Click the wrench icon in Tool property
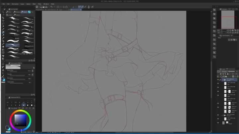Image resolution: width=239 pixels, height=134 pixels. 34,95
